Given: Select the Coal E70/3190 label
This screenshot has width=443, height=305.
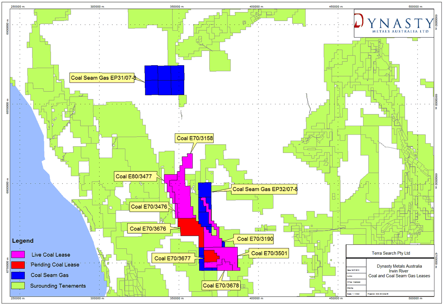Looking at the screenshot, I should (255, 239).
